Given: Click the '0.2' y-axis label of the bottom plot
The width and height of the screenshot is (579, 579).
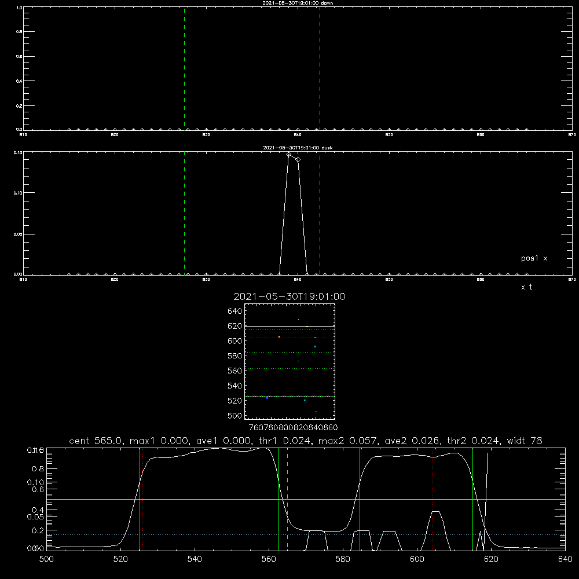Looking at the screenshot, I should [38, 530].
